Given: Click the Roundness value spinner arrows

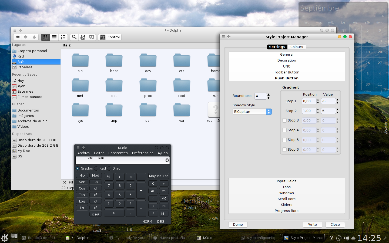Looking at the screenshot, I should click(x=269, y=96).
